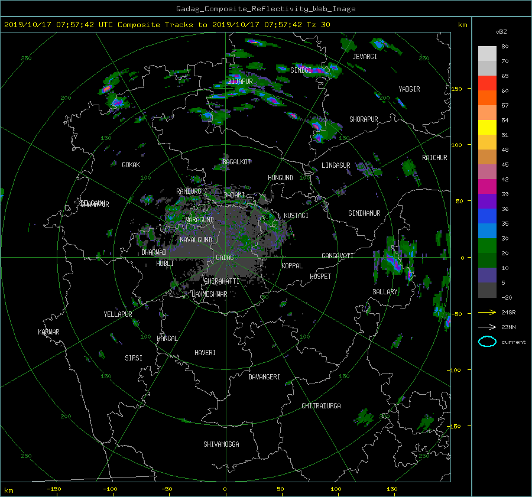Viewport: 532px width, 497px height.
Task: Click the -100 right axis tick label
Action: pyautogui.click(x=455, y=370)
